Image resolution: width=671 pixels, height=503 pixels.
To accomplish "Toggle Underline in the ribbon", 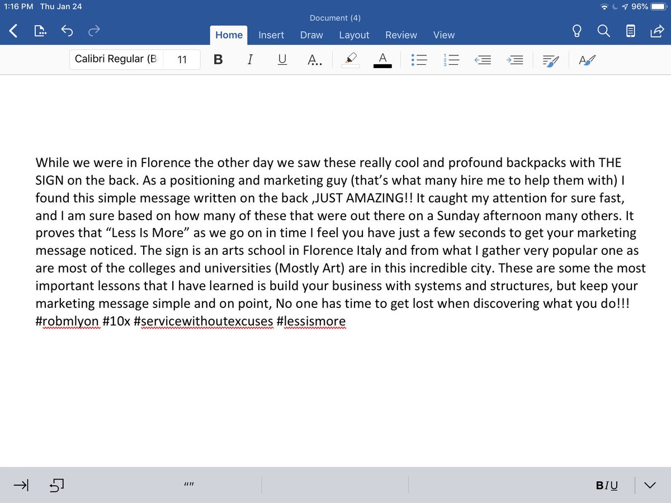I will pos(282,59).
